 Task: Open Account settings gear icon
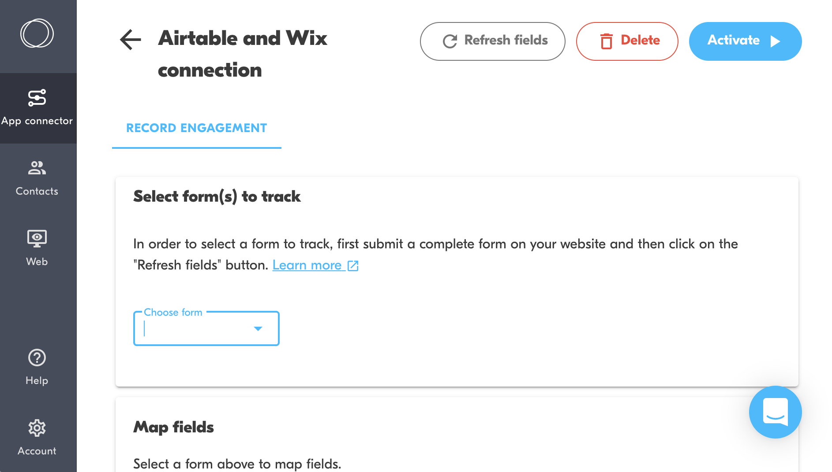pos(37,428)
